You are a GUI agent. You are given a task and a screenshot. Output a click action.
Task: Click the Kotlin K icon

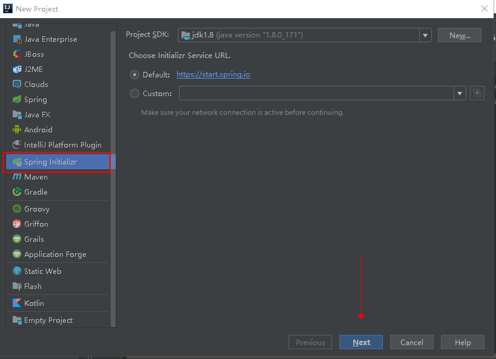click(x=17, y=303)
